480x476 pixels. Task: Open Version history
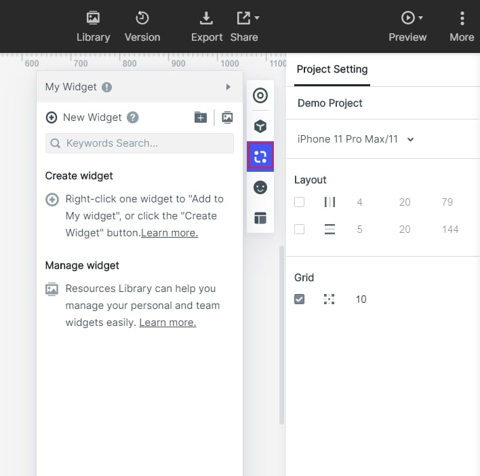142,26
